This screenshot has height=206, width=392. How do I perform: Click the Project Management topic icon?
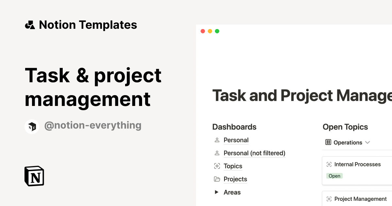[330, 199]
